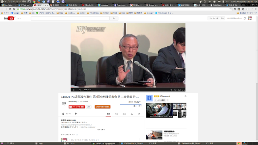This screenshot has height=145, width=258.
Task: Open the blogger bookmarks folder
Action: (x=149, y=13)
